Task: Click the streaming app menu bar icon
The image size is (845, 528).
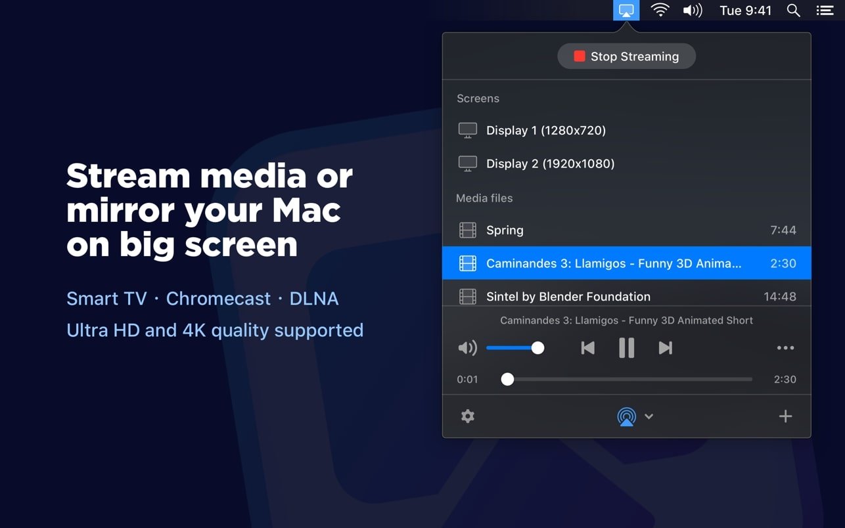Action: (x=626, y=11)
